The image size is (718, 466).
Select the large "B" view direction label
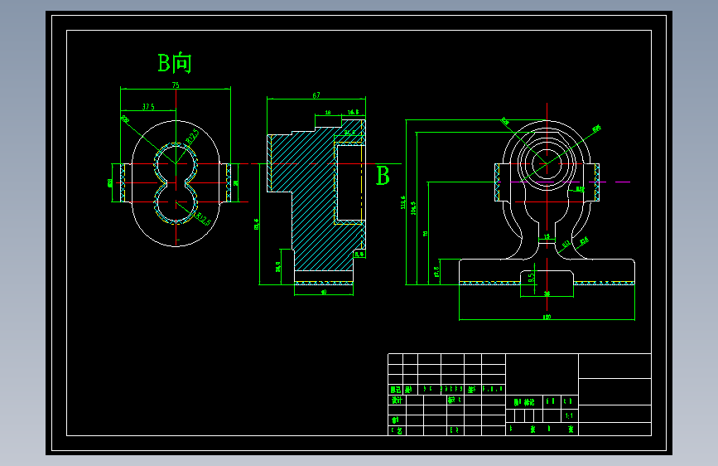(x=383, y=176)
